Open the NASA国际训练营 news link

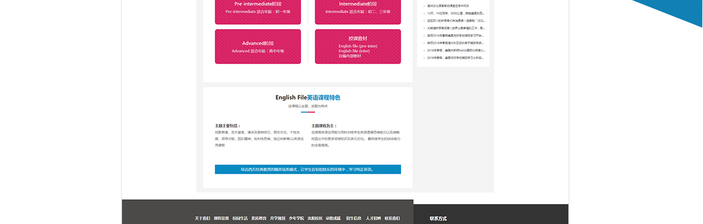[x=456, y=50]
